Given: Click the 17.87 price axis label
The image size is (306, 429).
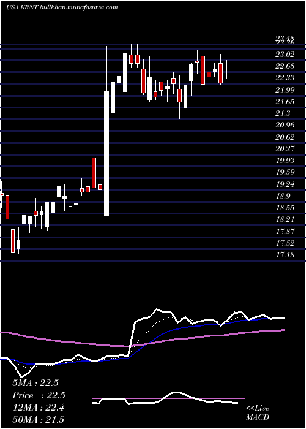Looking at the screenshot, I should pos(285,232).
